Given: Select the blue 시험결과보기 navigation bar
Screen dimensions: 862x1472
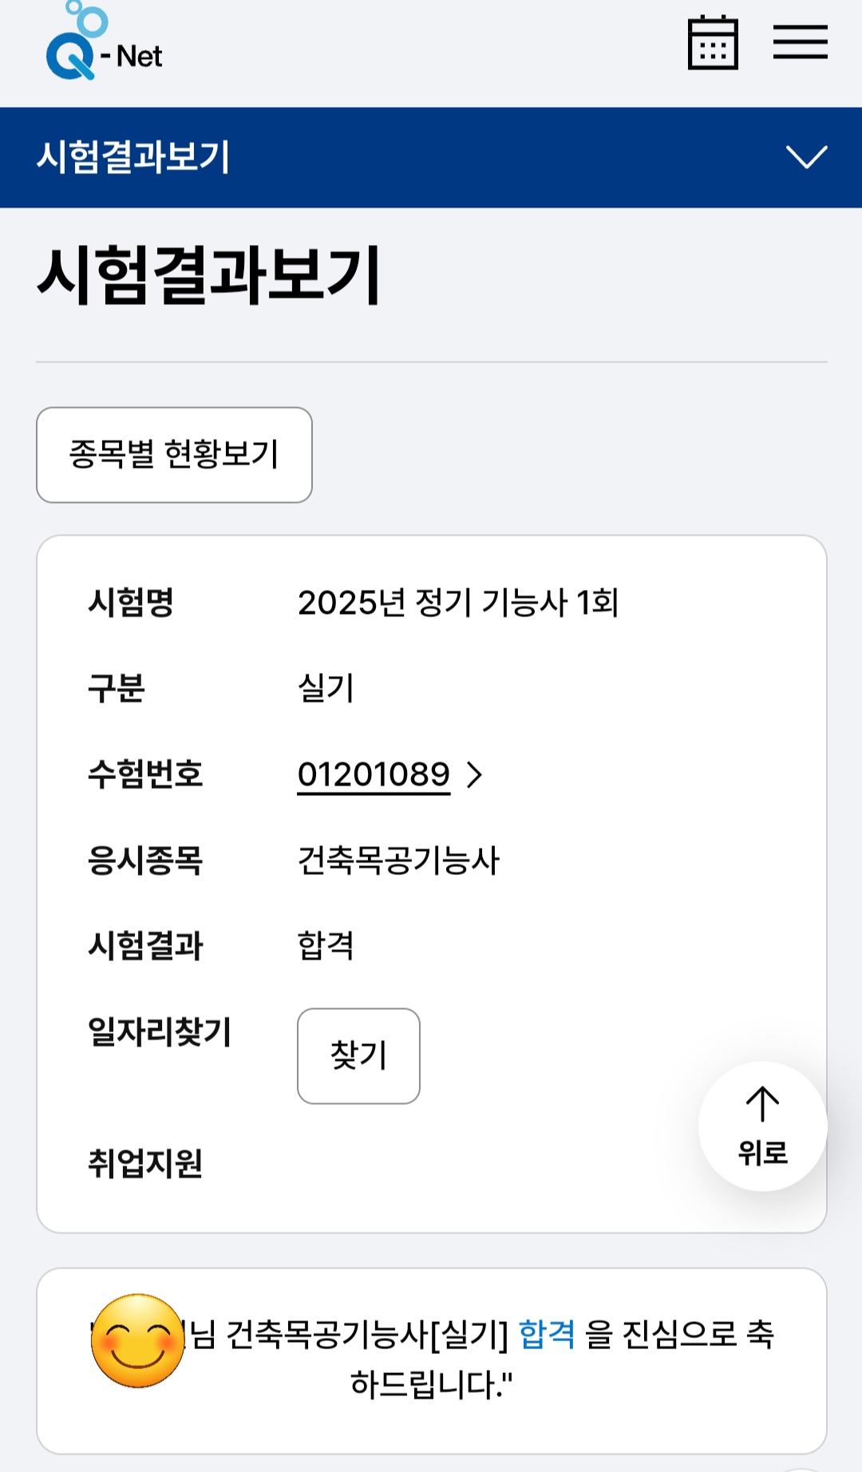Looking at the screenshot, I should pyautogui.click(x=431, y=157).
